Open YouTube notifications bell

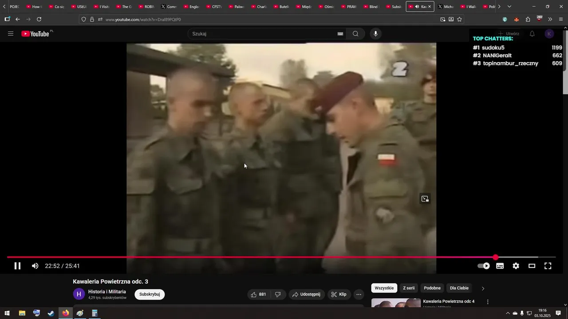532,34
